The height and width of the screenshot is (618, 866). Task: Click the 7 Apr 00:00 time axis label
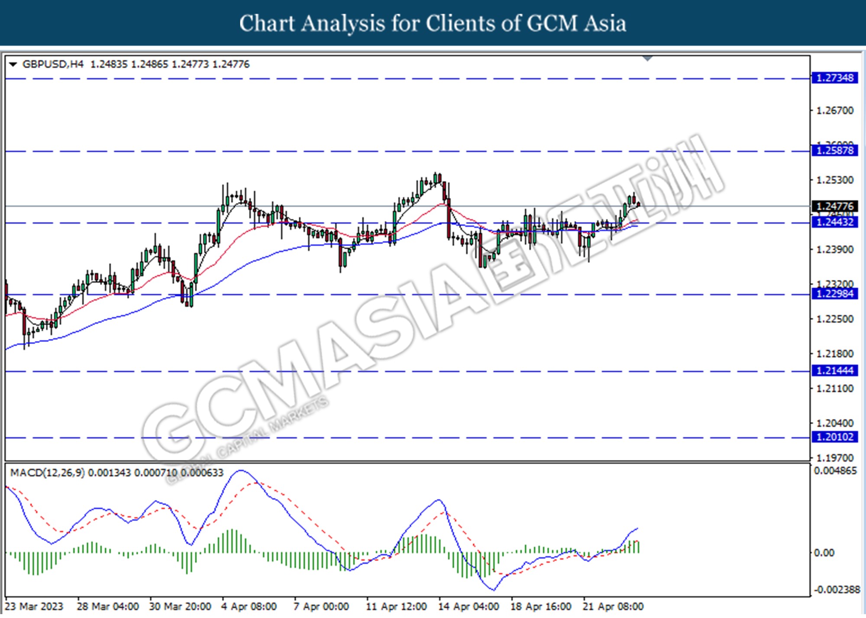click(321, 607)
